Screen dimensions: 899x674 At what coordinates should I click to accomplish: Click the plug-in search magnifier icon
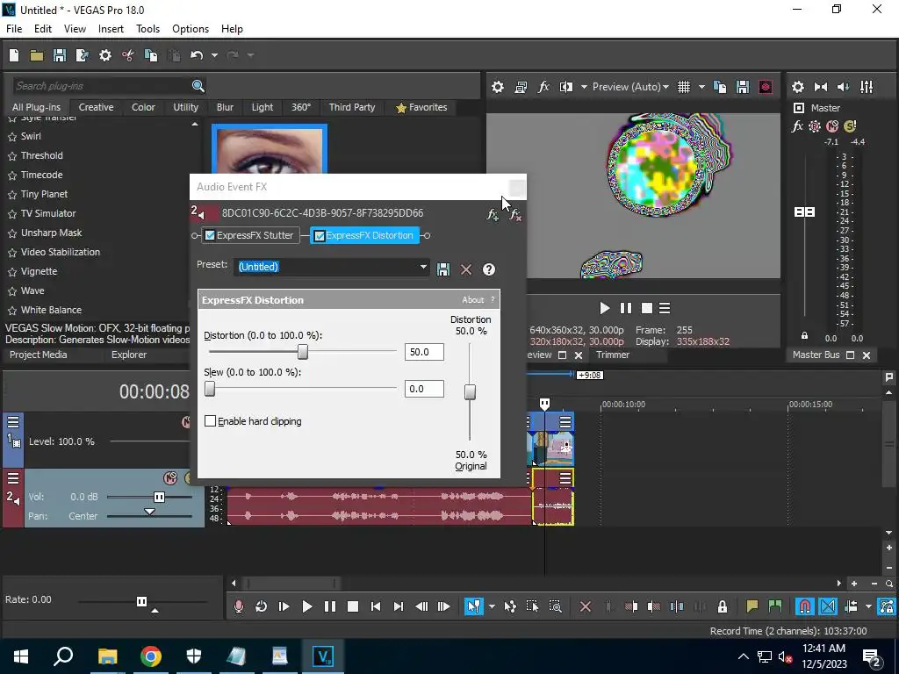[198, 86]
